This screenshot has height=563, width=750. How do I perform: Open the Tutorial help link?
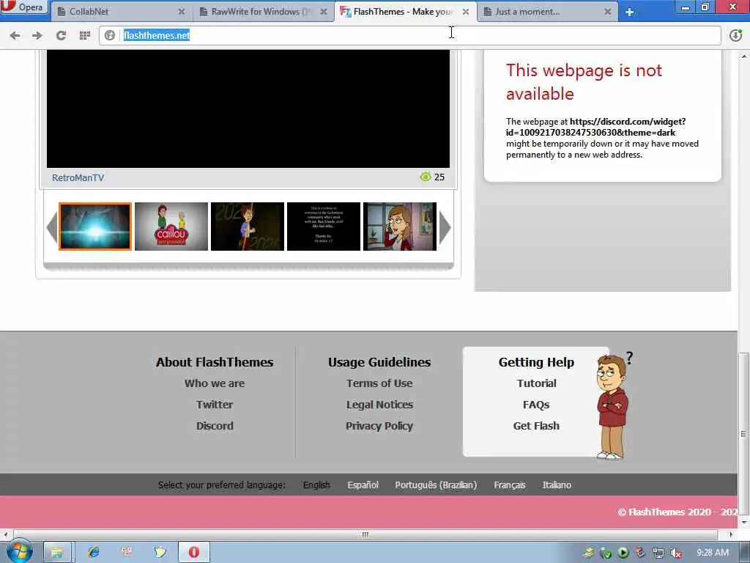537,383
